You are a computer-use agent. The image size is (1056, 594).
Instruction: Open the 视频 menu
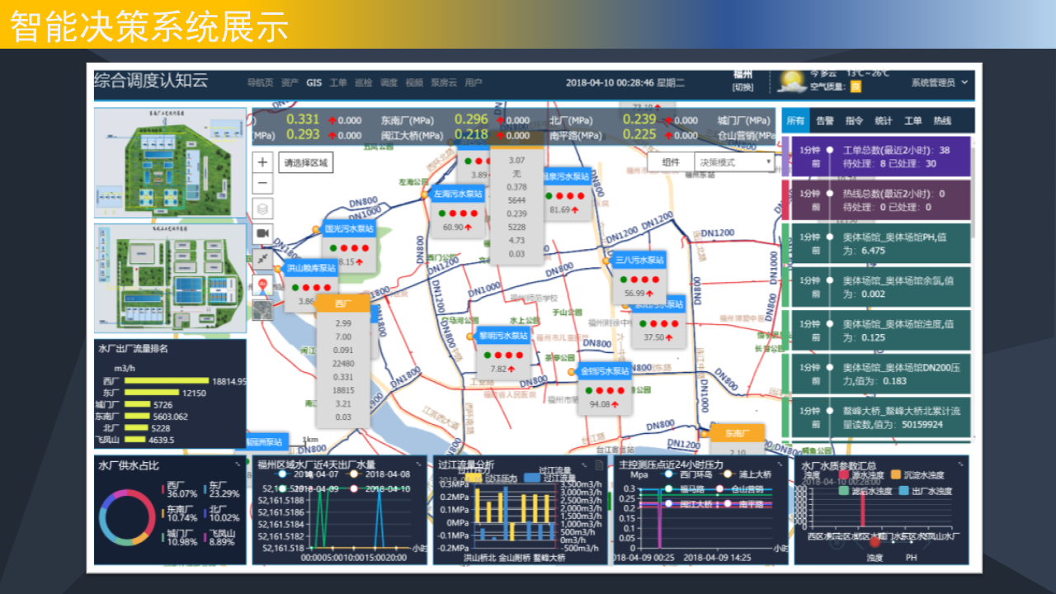[414, 82]
